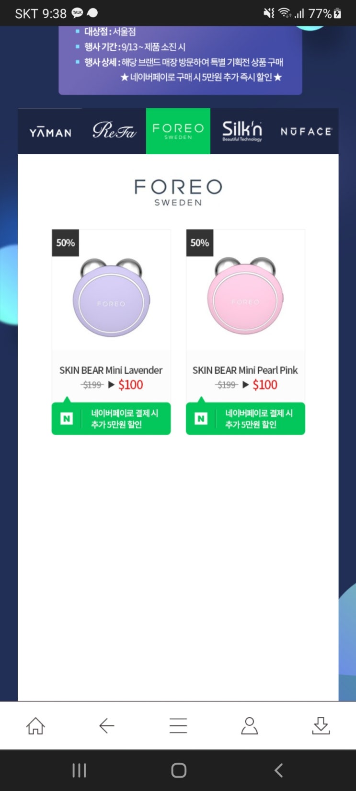
Task: Open SKIN BEAR Mini Lavender product image
Action: [111, 297]
